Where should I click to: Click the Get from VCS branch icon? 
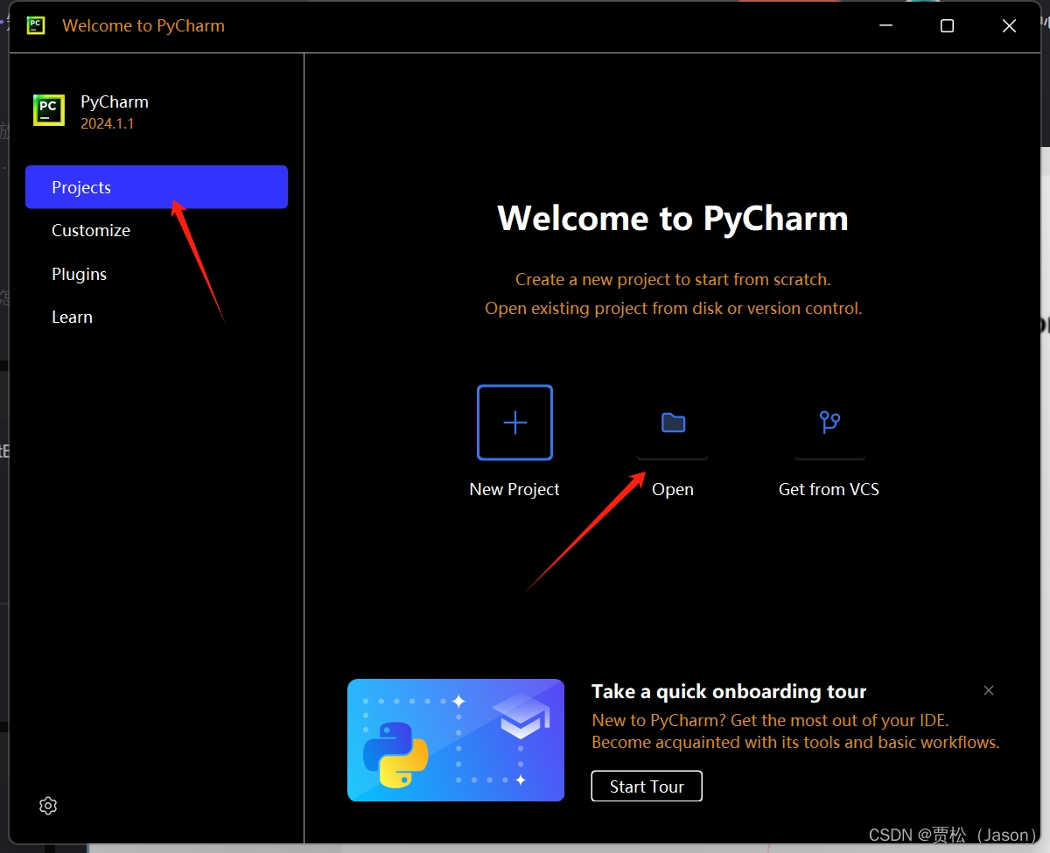pyautogui.click(x=829, y=423)
